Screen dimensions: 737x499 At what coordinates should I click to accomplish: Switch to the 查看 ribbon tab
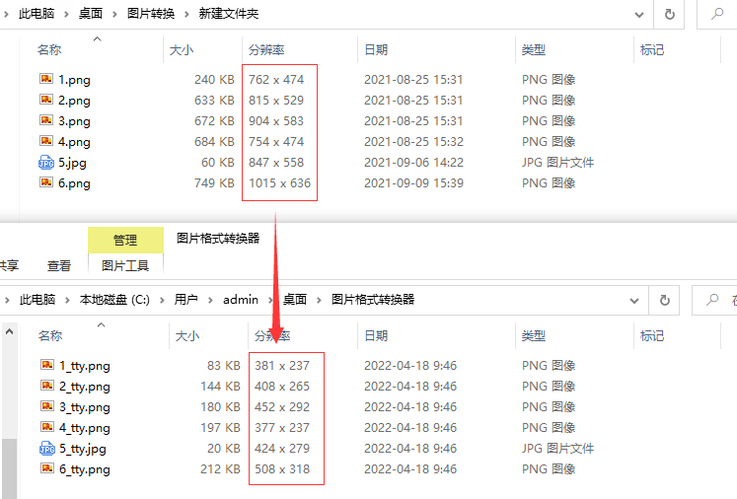coord(59,265)
